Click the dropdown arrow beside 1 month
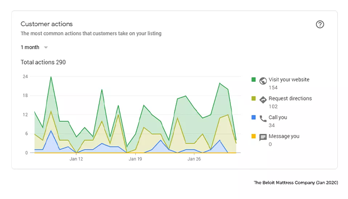The width and height of the screenshot is (348, 199). [x=46, y=47]
